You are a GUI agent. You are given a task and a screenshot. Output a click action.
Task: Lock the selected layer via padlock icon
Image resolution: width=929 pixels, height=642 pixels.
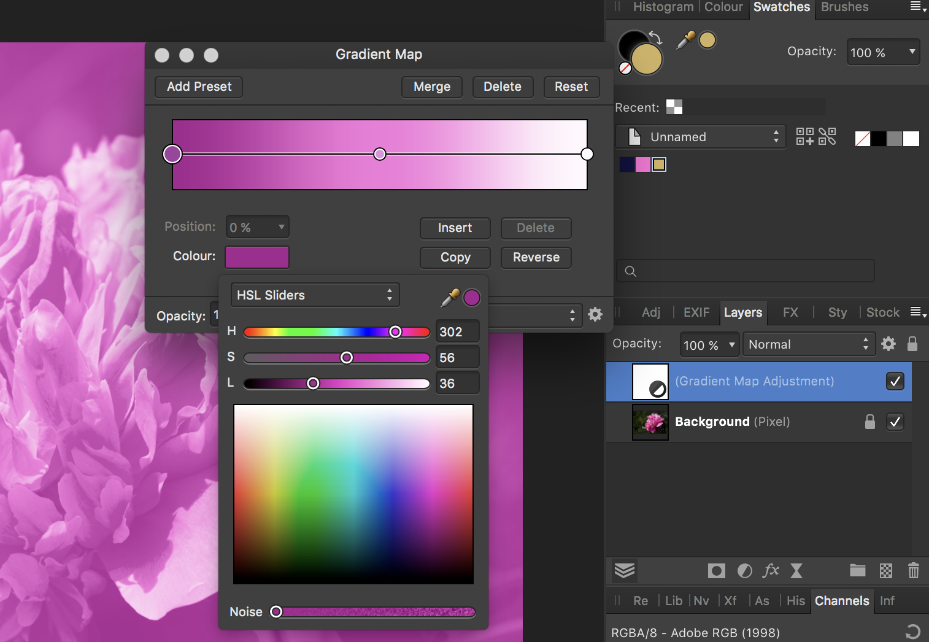pyautogui.click(x=912, y=344)
